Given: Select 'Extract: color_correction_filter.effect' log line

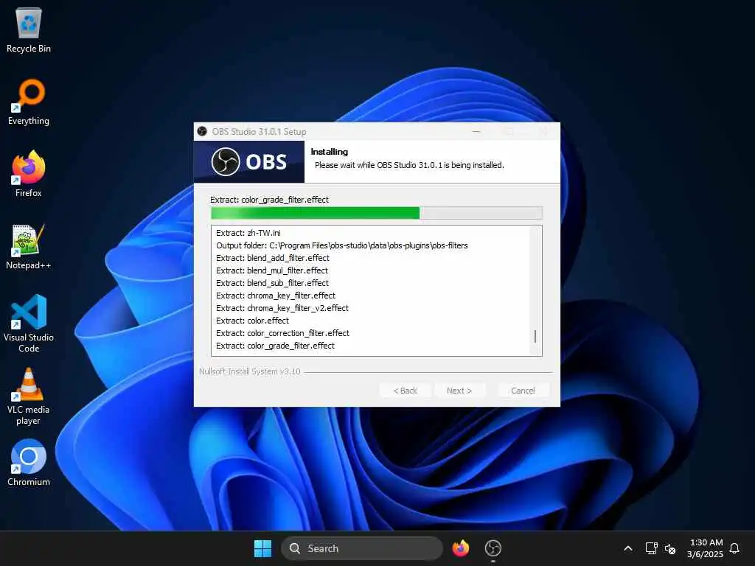Looking at the screenshot, I should (x=282, y=333).
